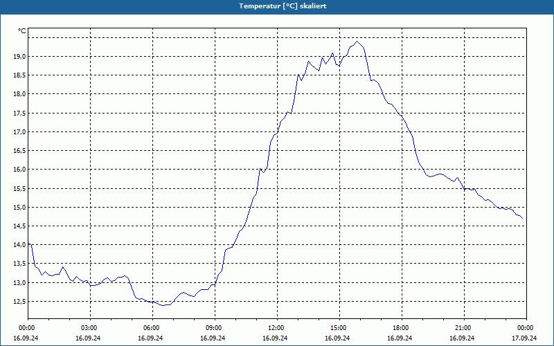Select the 14,0 y-axis label
Image resolution: width=554 pixels, height=346 pixels.
pos(19,245)
